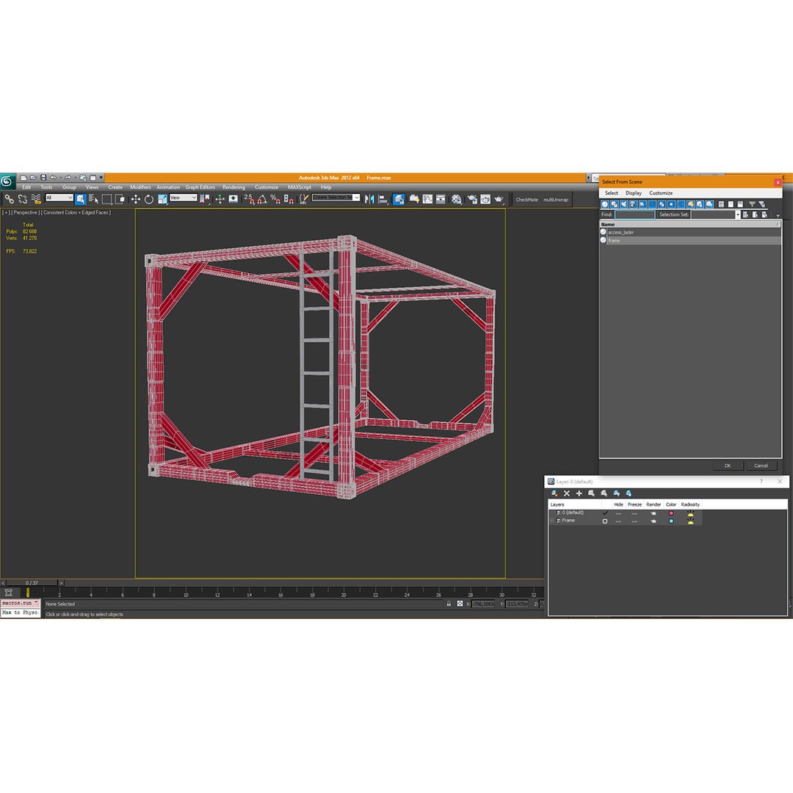
Task: Click Cancel in Select From Scene dialog
Action: point(761,466)
